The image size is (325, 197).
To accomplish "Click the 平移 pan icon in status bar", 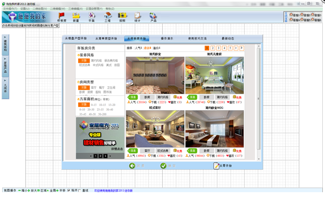I will click(x=57, y=191).
